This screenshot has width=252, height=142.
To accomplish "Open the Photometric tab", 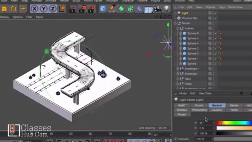I will [199, 110].
